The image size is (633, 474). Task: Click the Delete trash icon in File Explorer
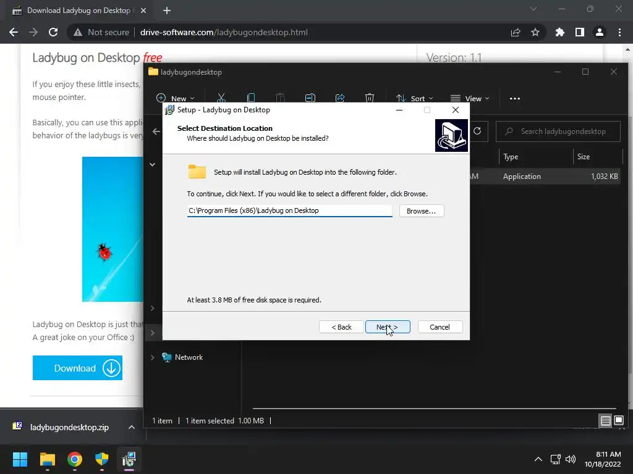tap(370, 98)
